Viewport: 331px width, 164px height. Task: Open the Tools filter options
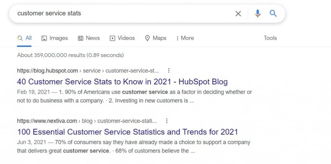270,38
